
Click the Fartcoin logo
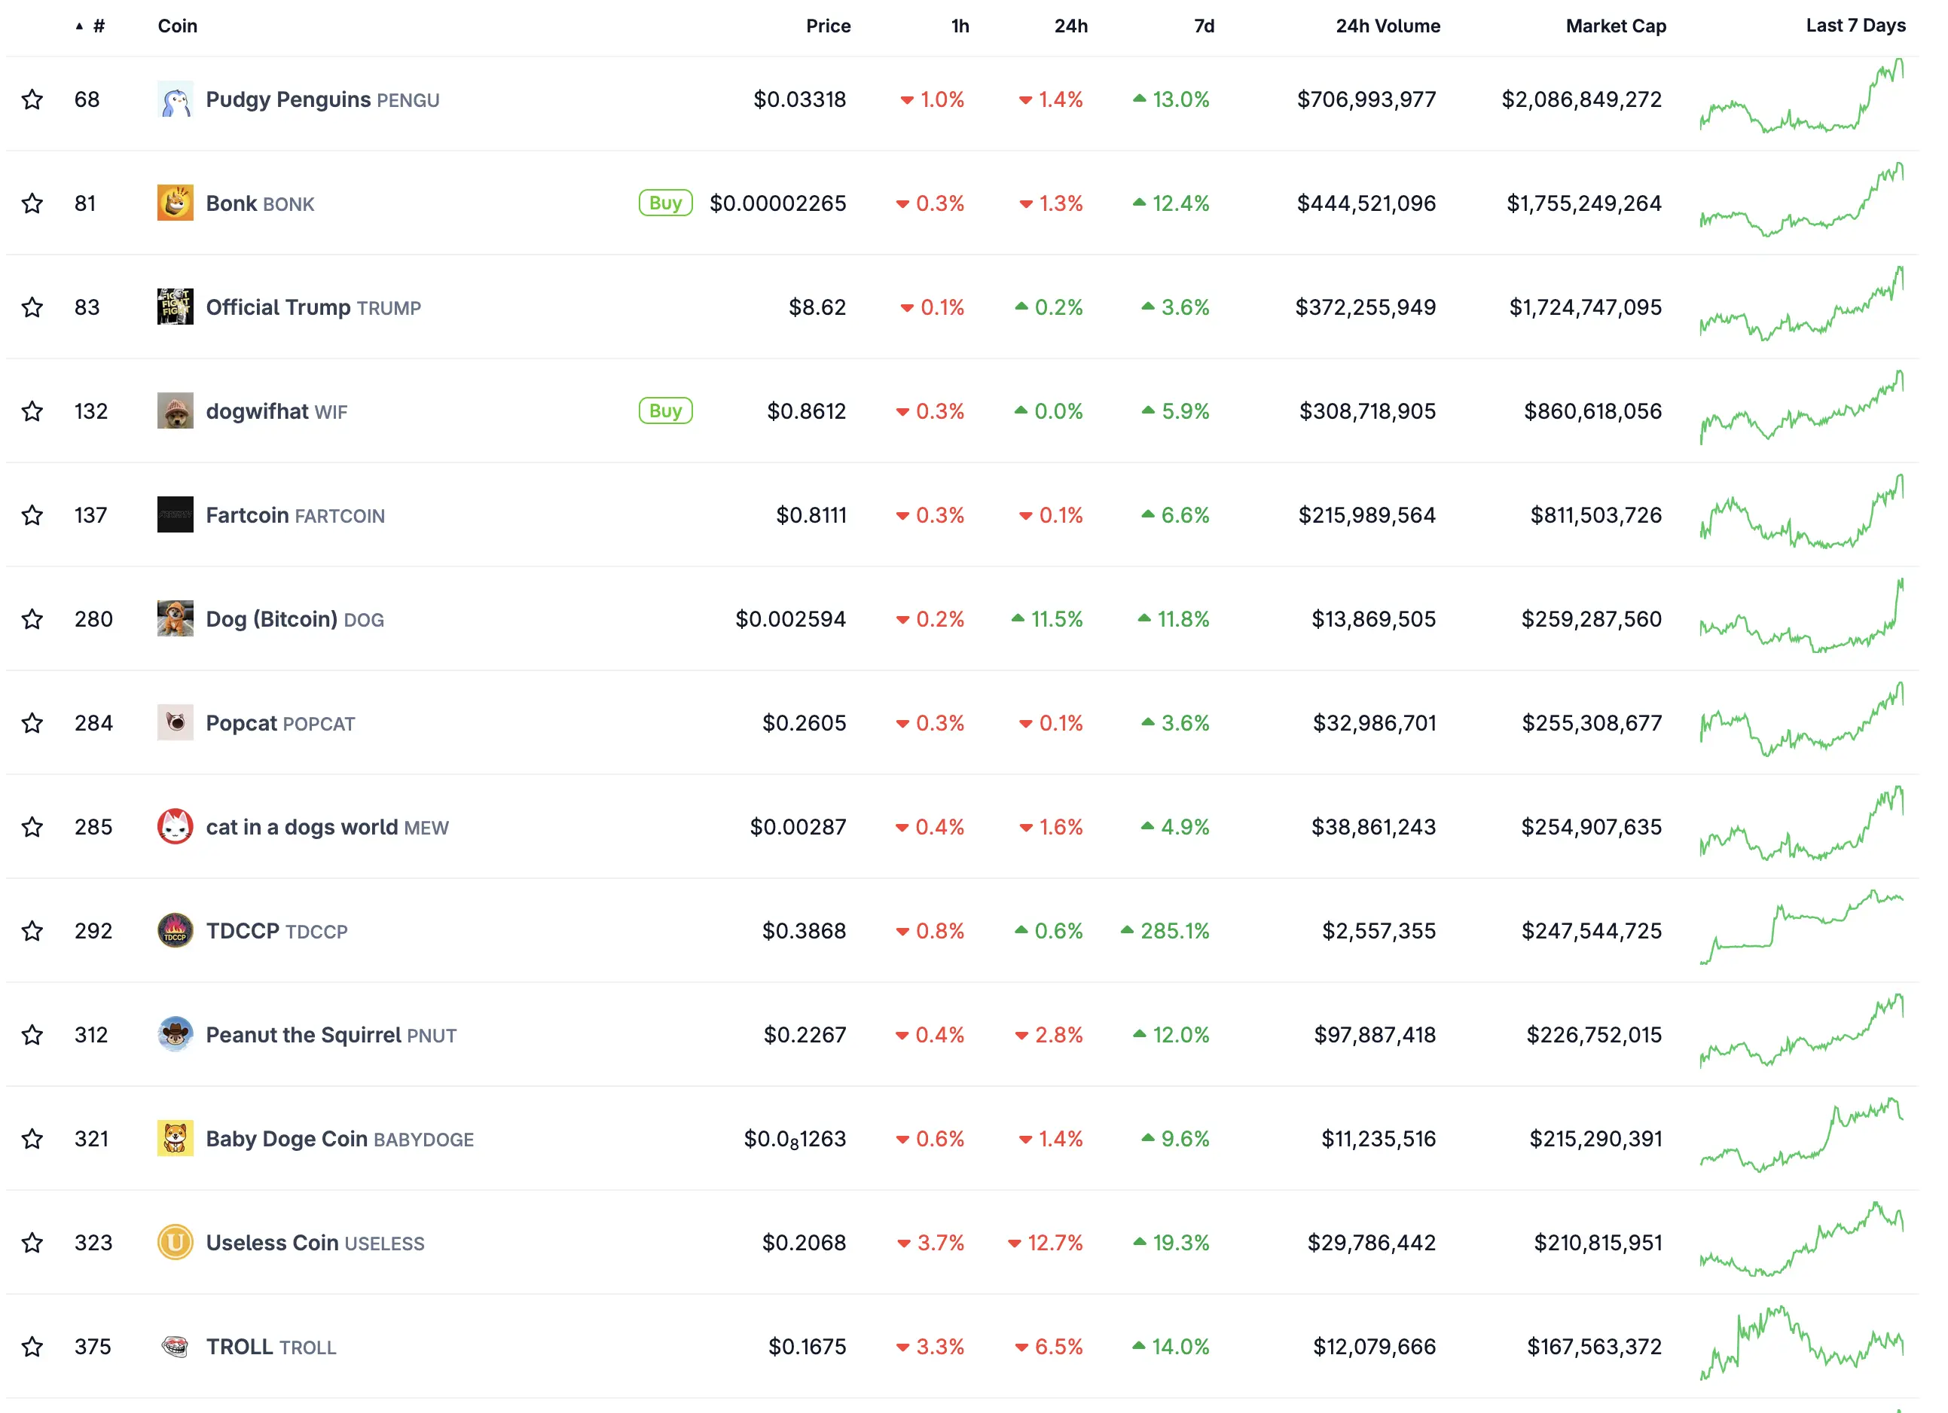[x=176, y=514]
